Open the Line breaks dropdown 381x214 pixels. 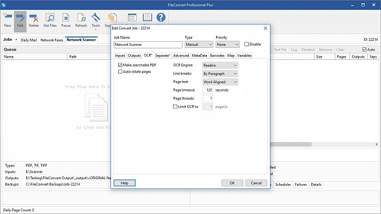pyautogui.click(x=220, y=74)
